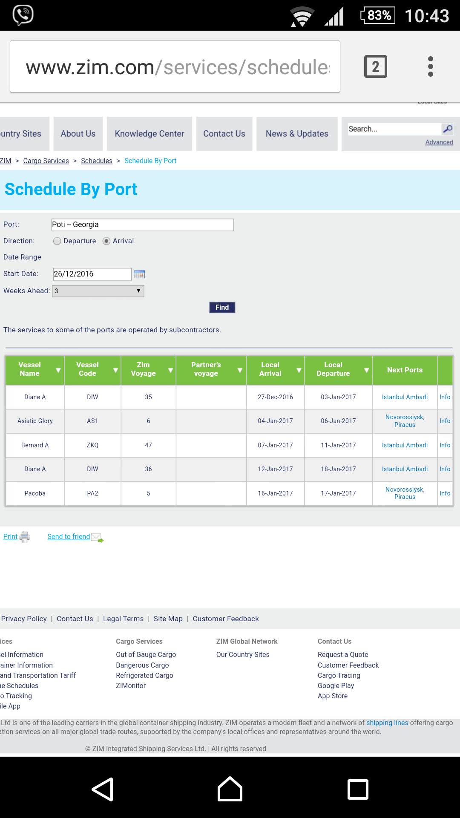Image resolution: width=460 pixels, height=818 pixels.
Task: Sort by Zim Voyage column arrow
Action: (x=170, y=370)
